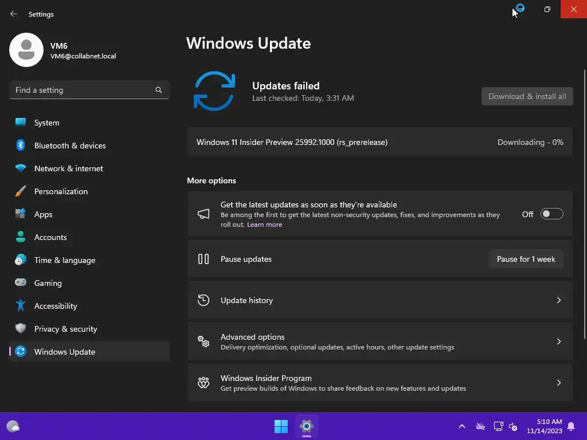Open Apps settings category label
587x440 pixels.
44,214
